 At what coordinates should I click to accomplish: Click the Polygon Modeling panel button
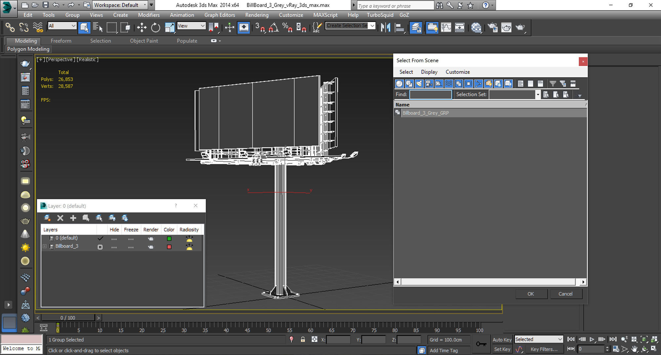pyautogui.click(x=28, y=49)
